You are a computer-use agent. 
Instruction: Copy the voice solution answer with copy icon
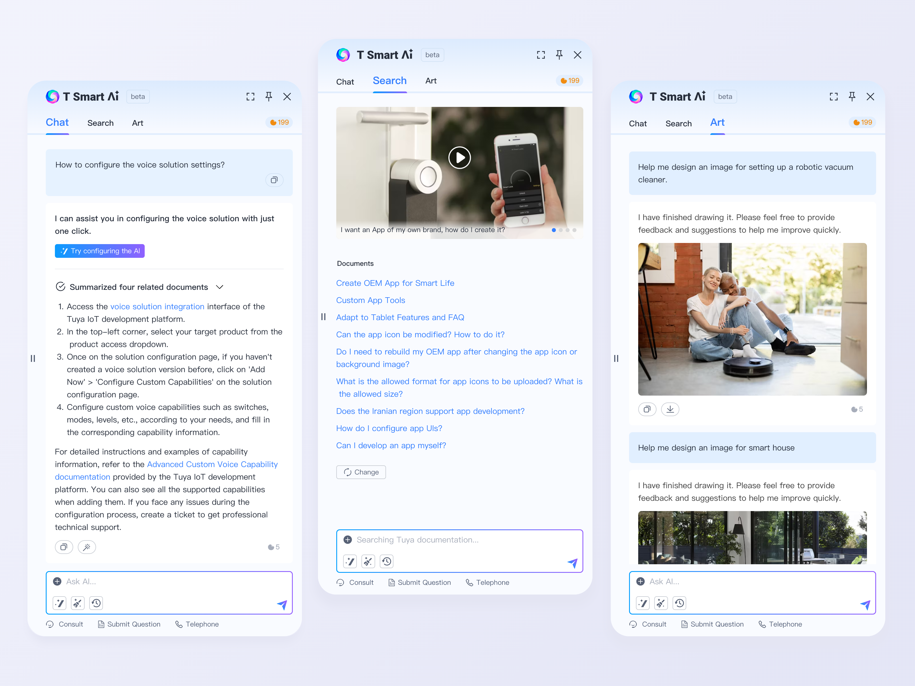[64, 547]
